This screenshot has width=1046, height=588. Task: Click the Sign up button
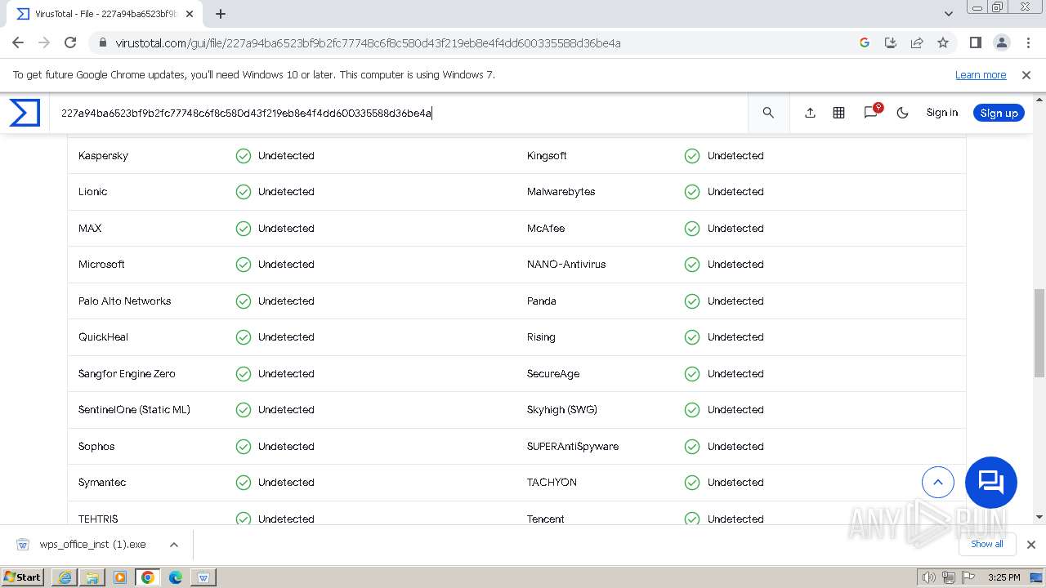(x=999, y=113)
